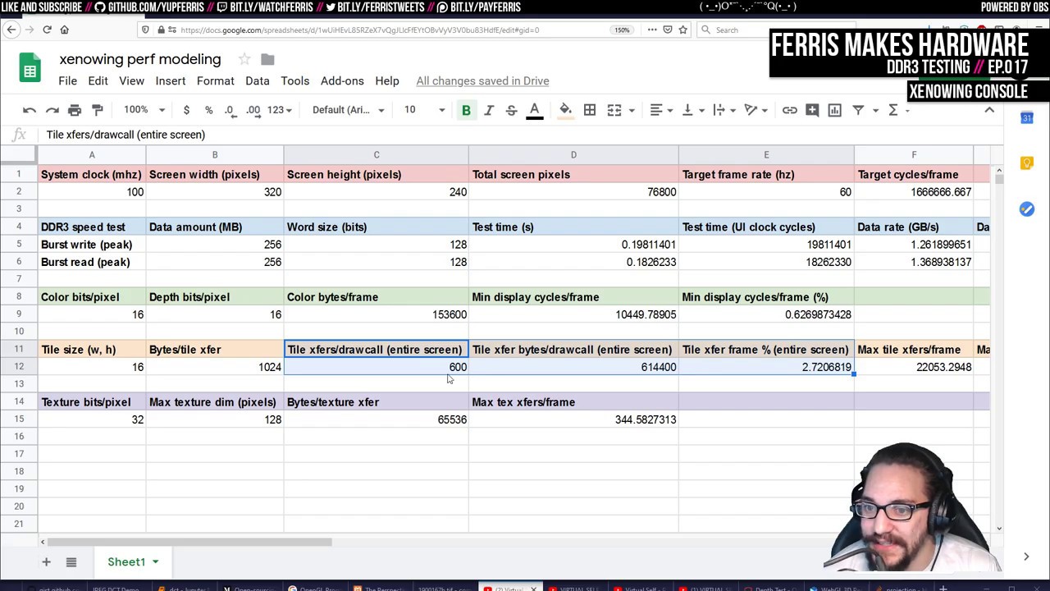Select row 9 header
The height and width of the screenshot is (591, 1050).
pyautogui.click(x=18, y=314)
